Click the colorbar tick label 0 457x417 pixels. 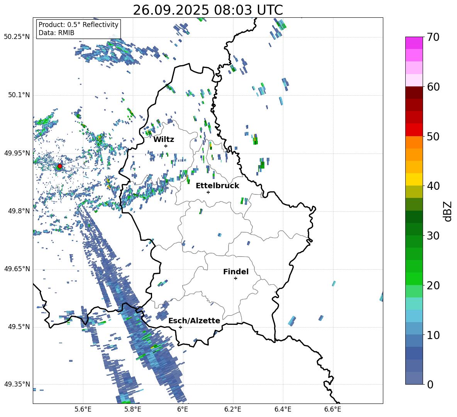430,384
